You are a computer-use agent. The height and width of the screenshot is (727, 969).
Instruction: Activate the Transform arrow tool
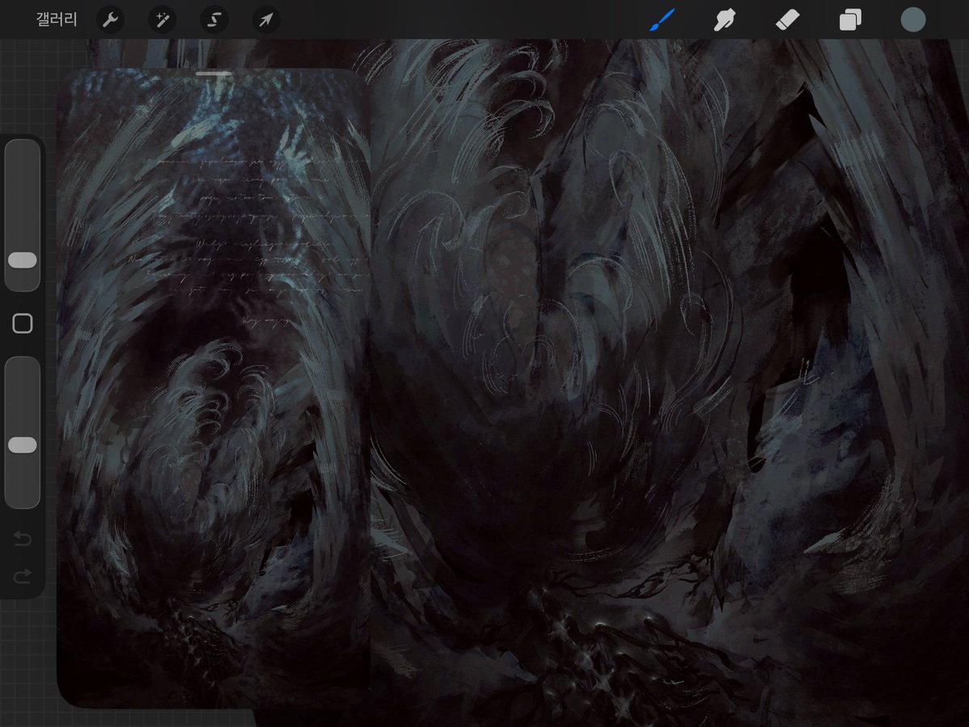click(266, 20)
